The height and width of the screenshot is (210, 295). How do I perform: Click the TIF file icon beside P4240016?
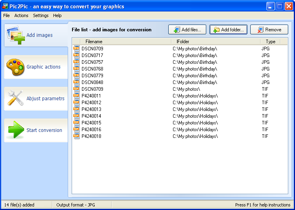pyautogui.click(x=76, y=130)
